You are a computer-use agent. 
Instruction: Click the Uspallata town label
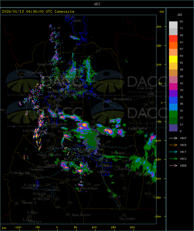point(45,64)
